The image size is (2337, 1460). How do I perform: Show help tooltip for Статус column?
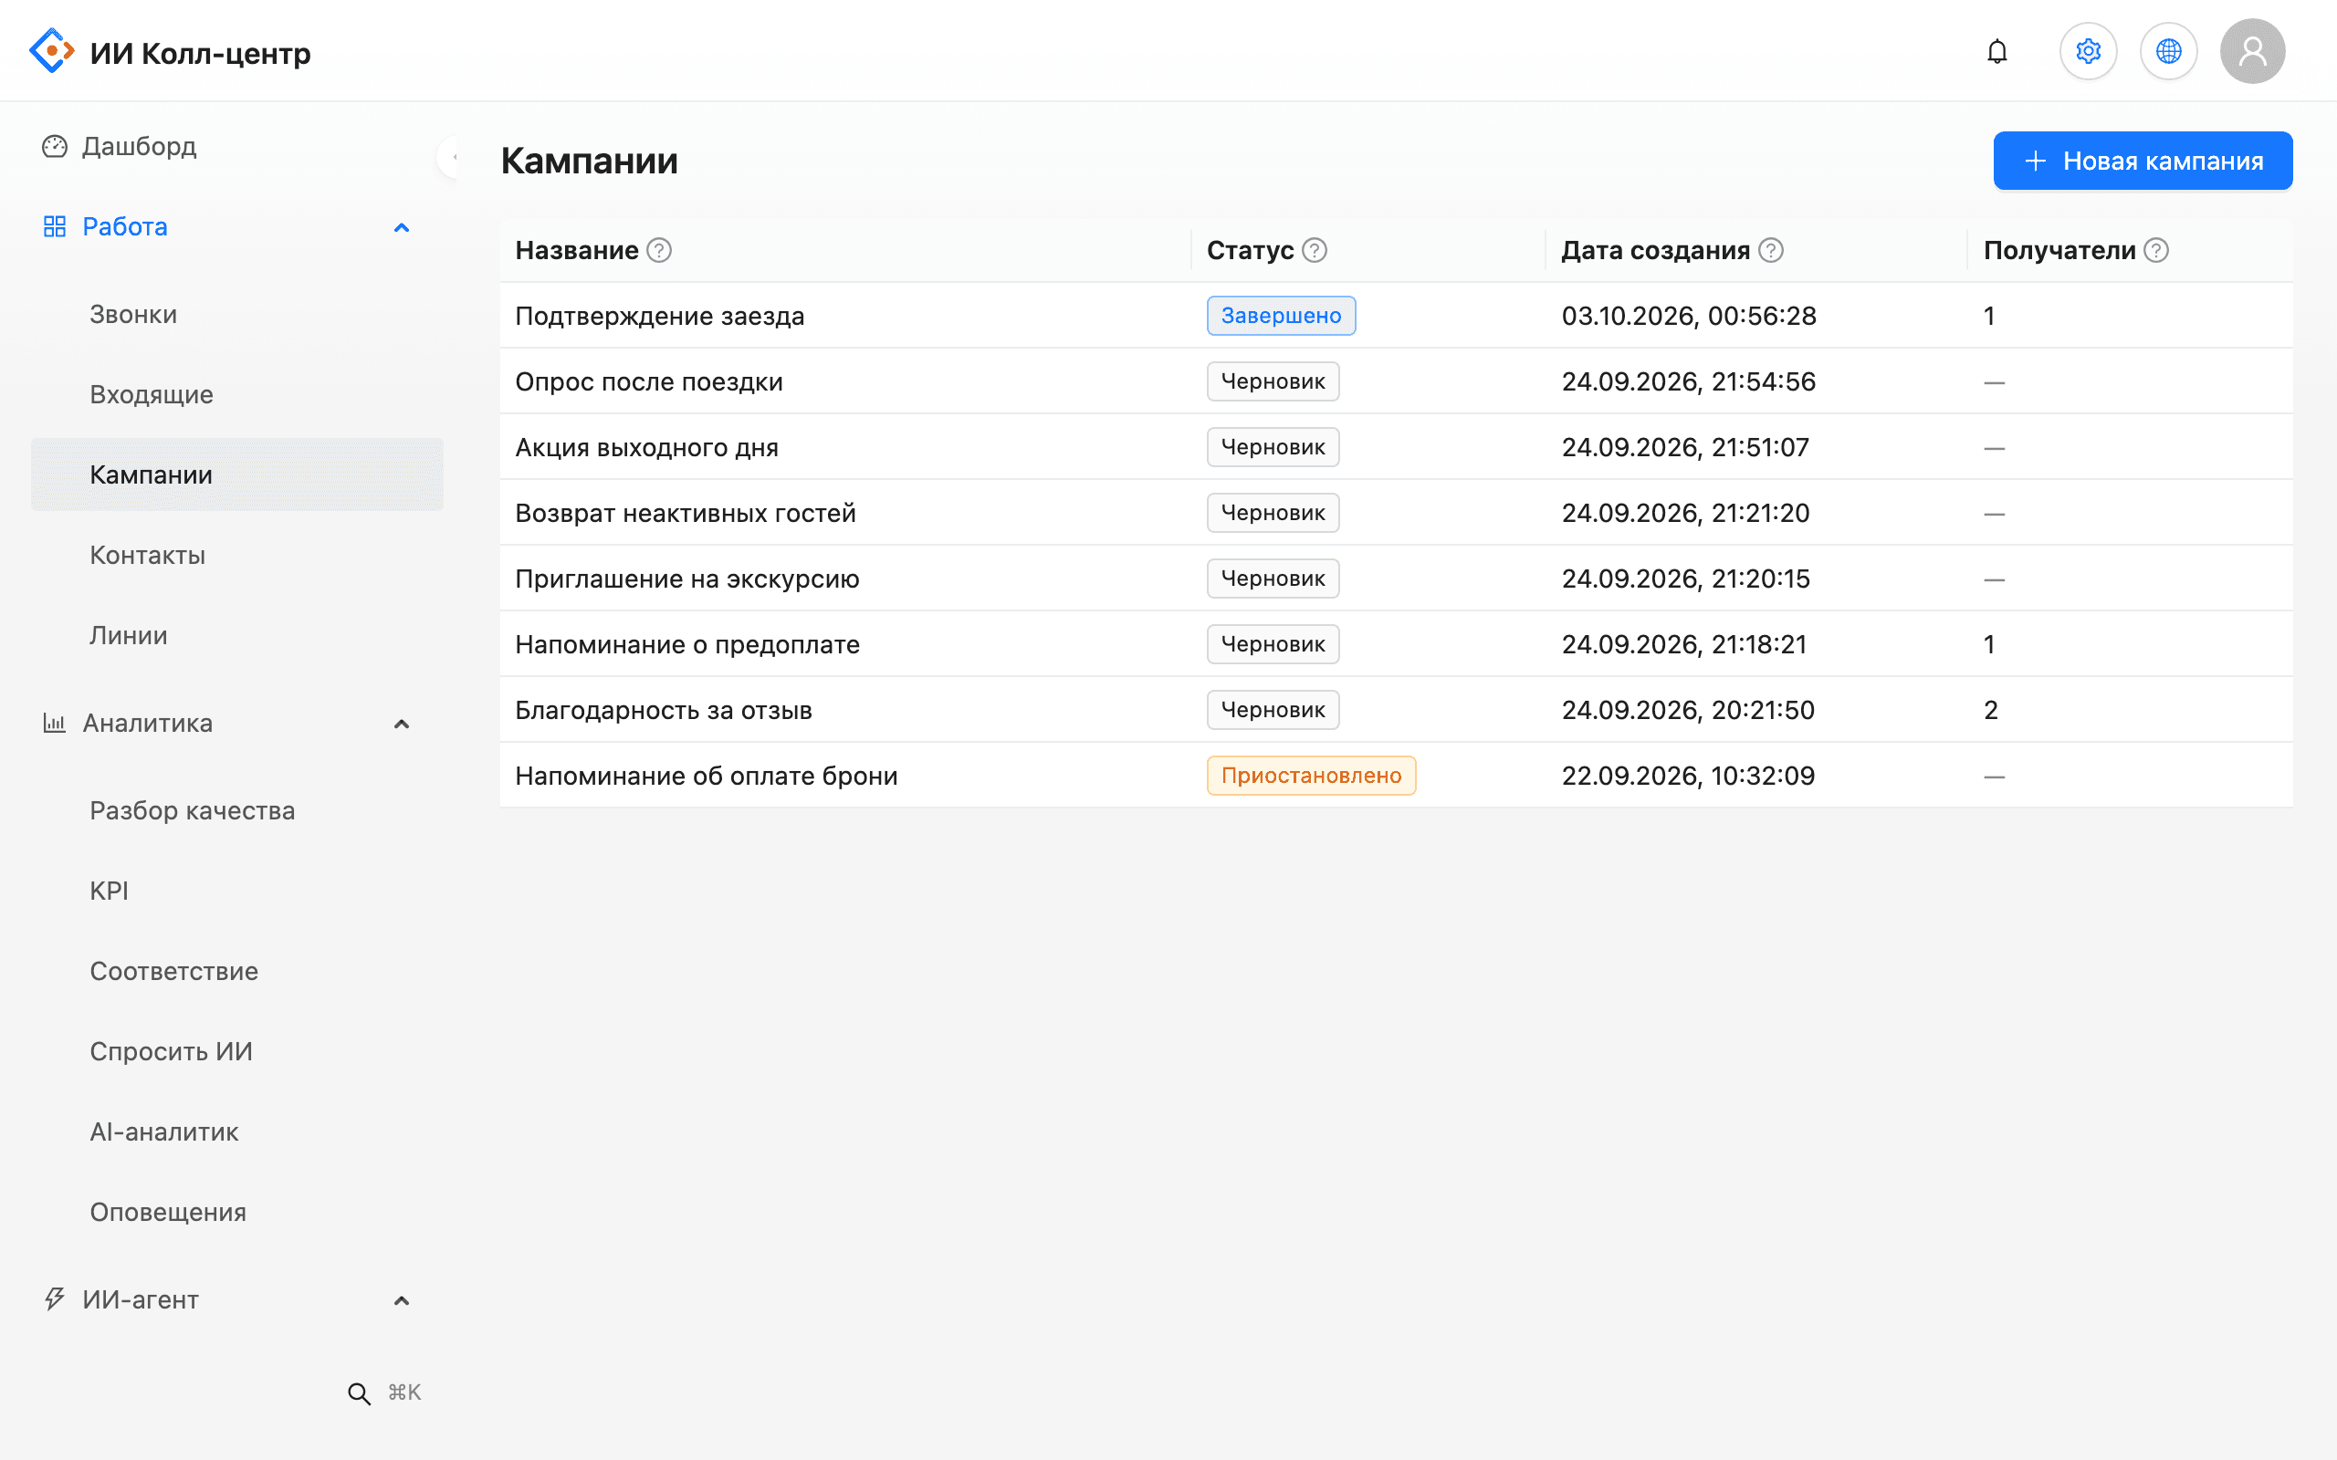pyautogui.click(x=1315, y=250)
